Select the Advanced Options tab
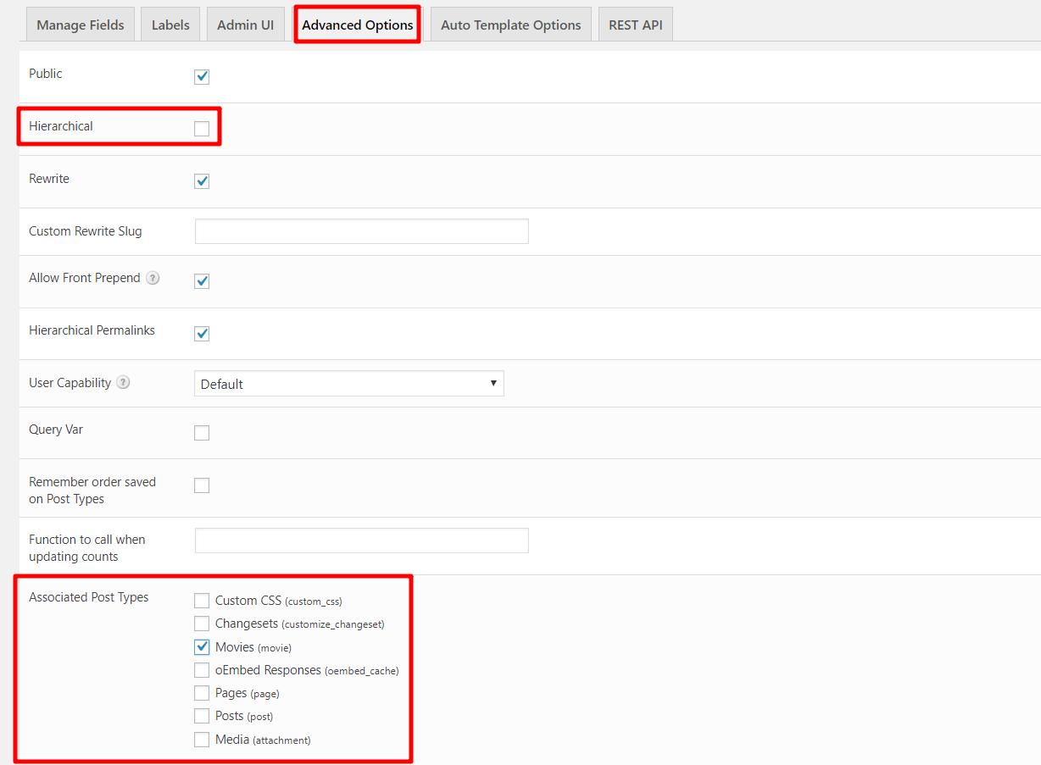The image size is (1041, 765). click(358, 25)
